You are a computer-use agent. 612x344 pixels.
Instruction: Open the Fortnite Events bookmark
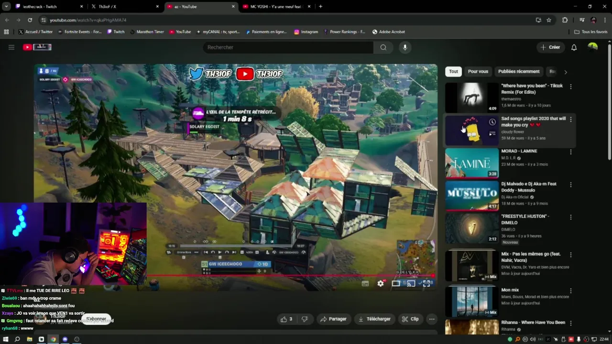[x=79, y=32]
